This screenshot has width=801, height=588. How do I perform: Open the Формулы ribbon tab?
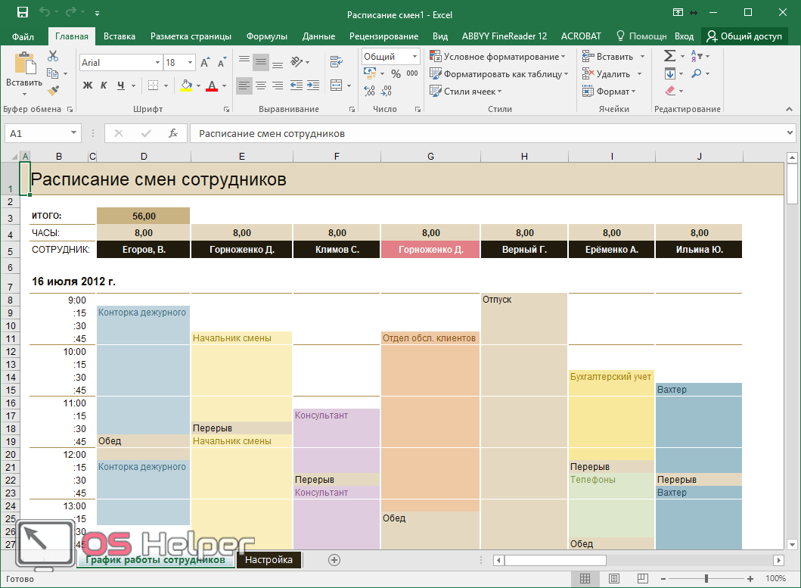pyautogui.click(x=266, y=36)
